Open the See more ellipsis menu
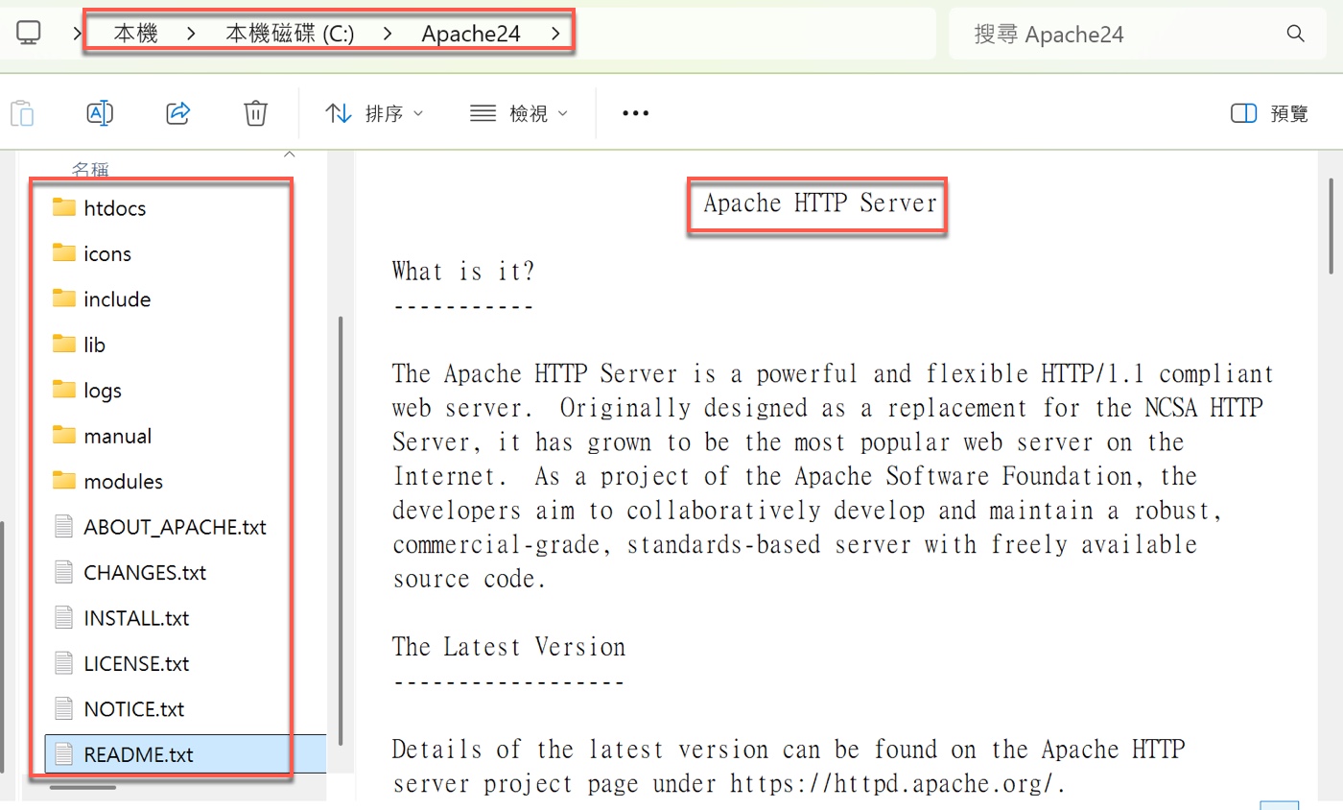 [x=635, y=113]
